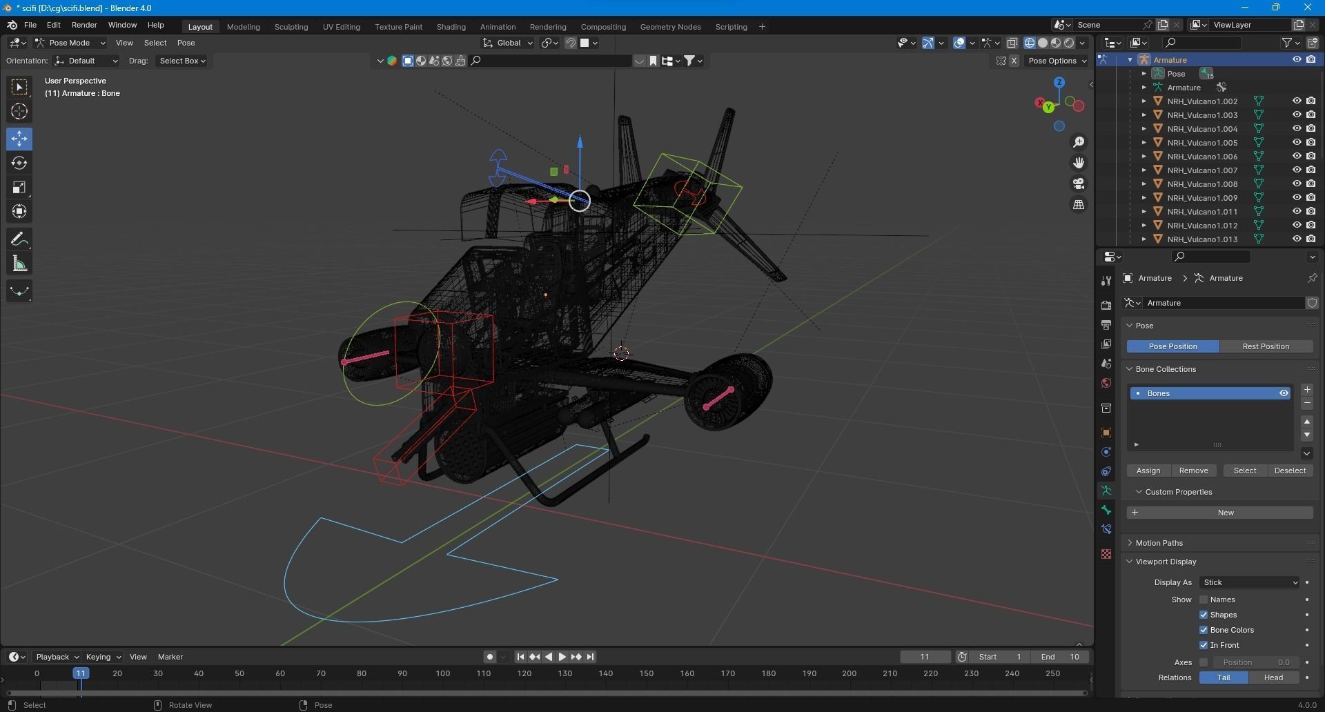Toggle Names display checkbox

click(1204, 600)
